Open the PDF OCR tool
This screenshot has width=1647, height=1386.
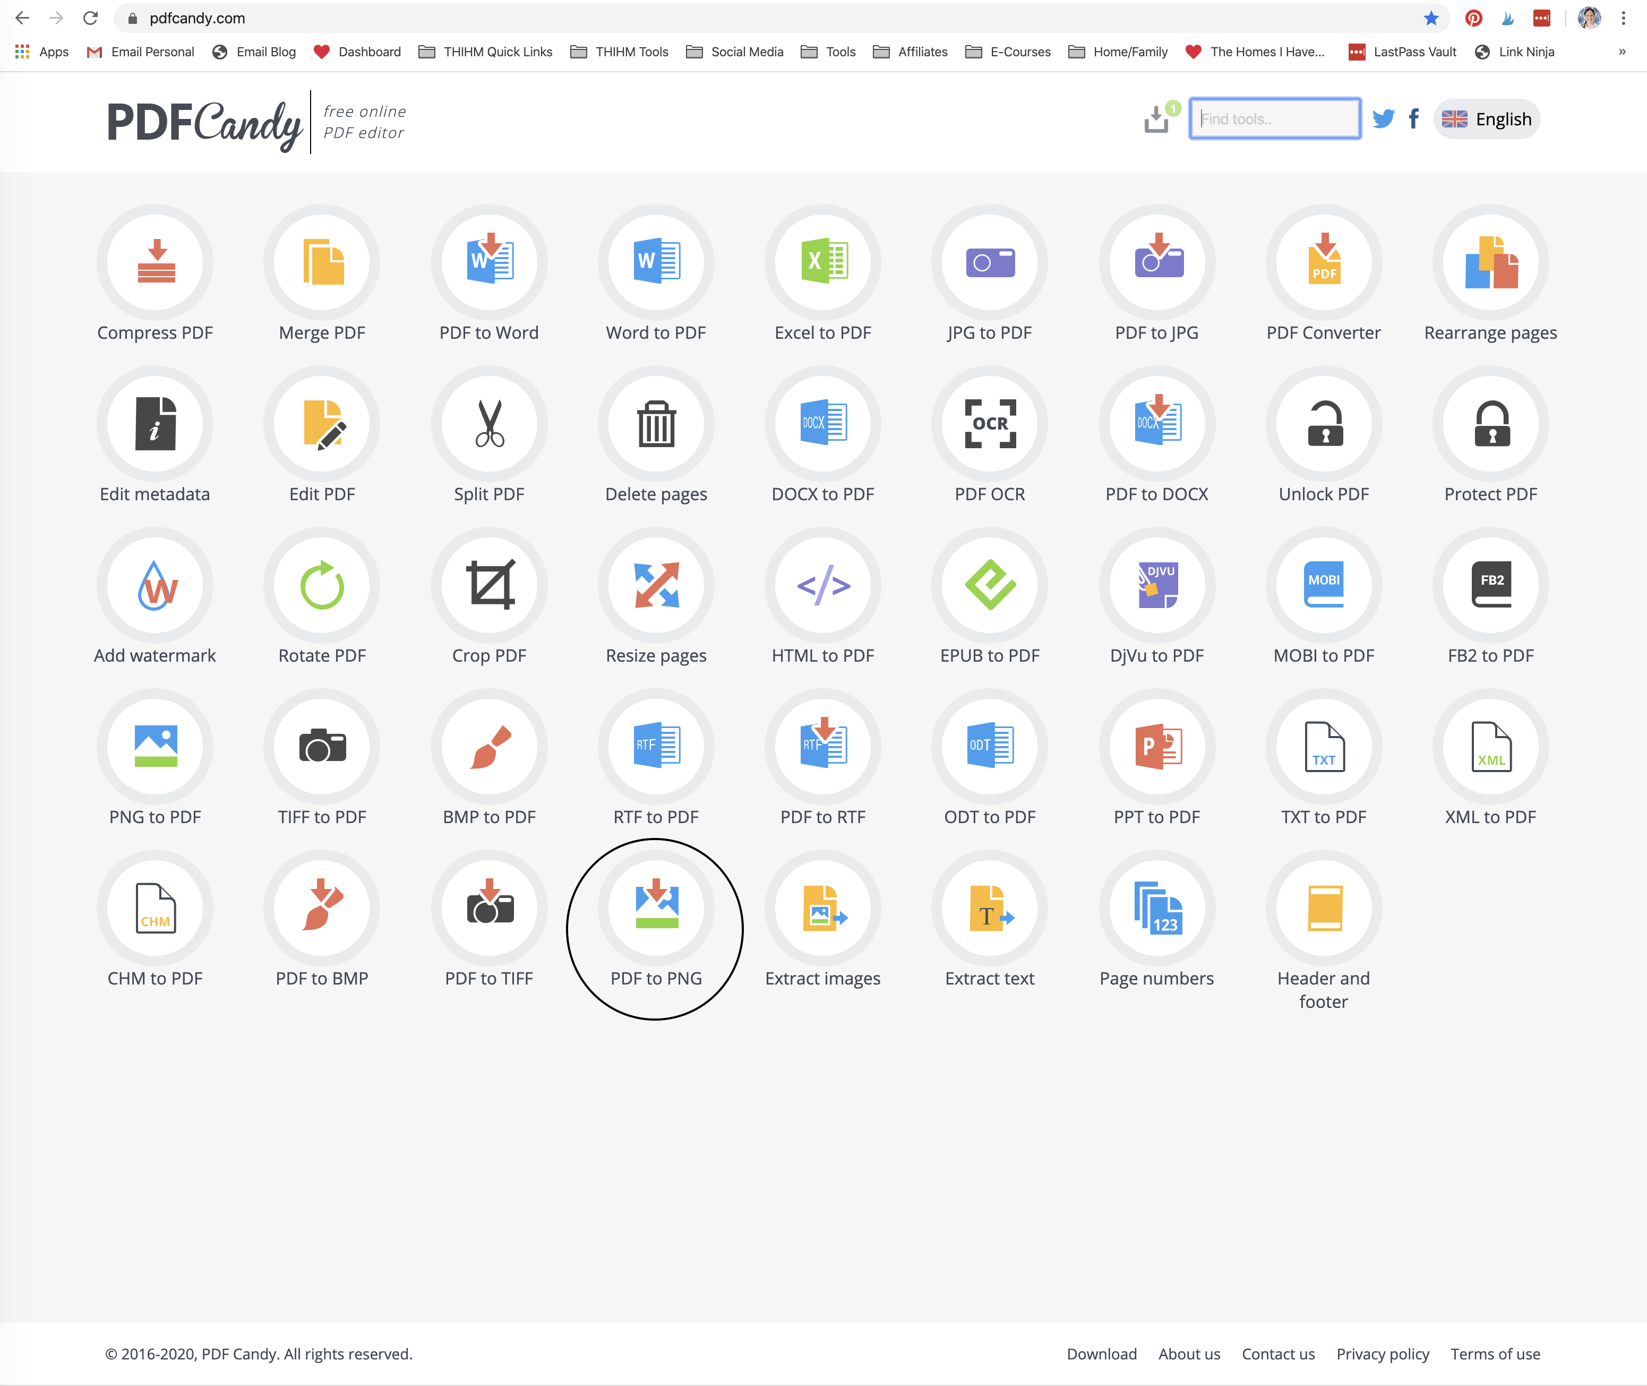pyautogui.click(x=990, y=424)
